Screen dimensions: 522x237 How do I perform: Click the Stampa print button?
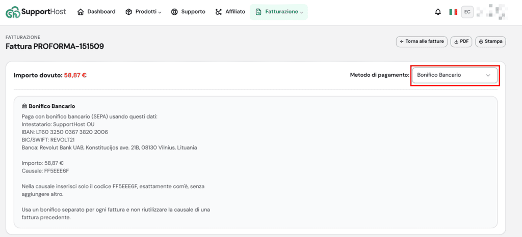point(490,42)
